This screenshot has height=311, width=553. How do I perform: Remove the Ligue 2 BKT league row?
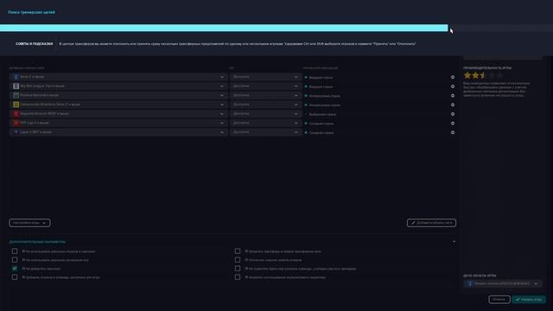[x=453, y=132]
